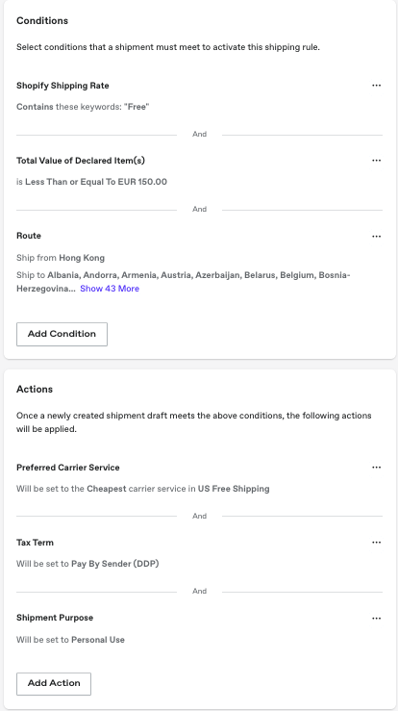The height and width of the screenshot is (711, 398).
Task: Click the Pay By Sender (DDP) value
Action: click(x=115, y=564)
